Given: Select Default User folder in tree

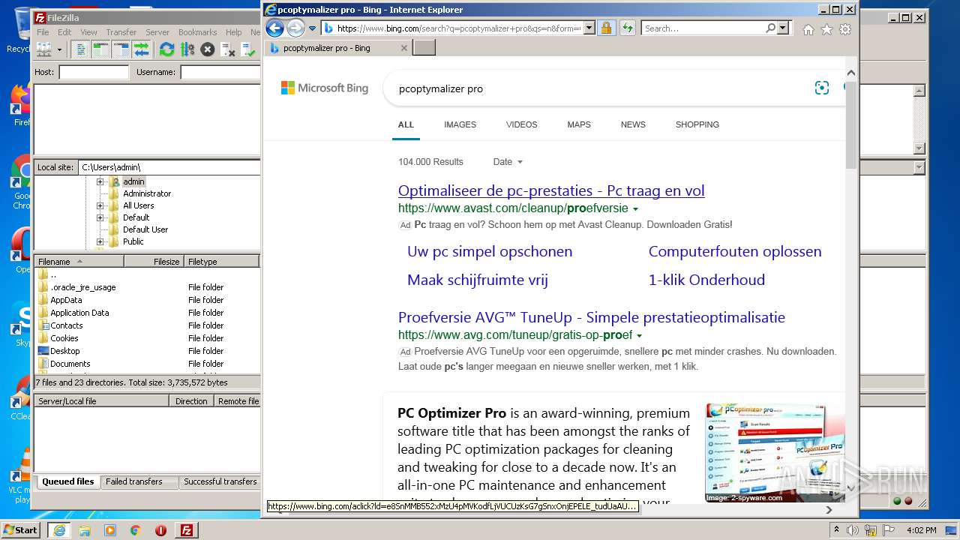Looking at the screenshot, I should 145,229.
